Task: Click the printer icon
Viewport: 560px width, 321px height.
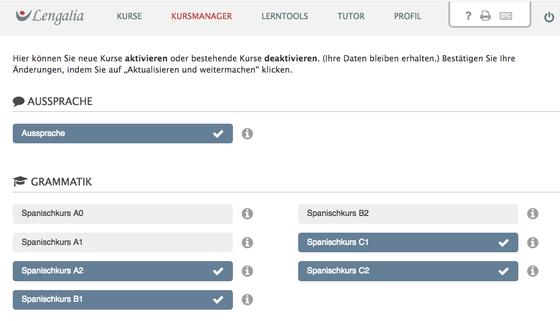Action: [x=485, y=16]
